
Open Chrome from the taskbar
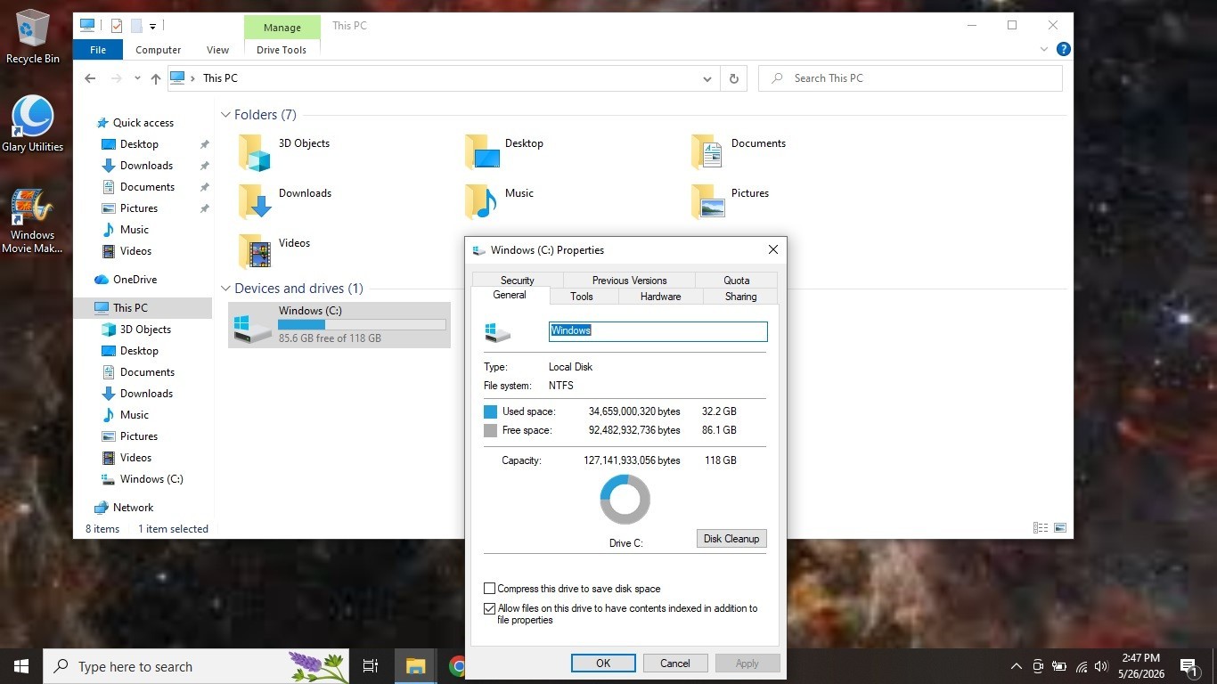(x=458, y=666)
